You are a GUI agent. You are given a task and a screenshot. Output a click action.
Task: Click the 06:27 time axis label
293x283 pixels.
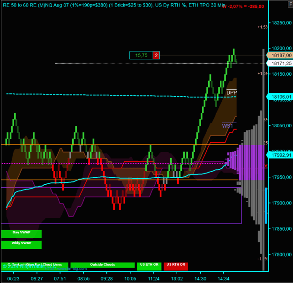[37, 279]
